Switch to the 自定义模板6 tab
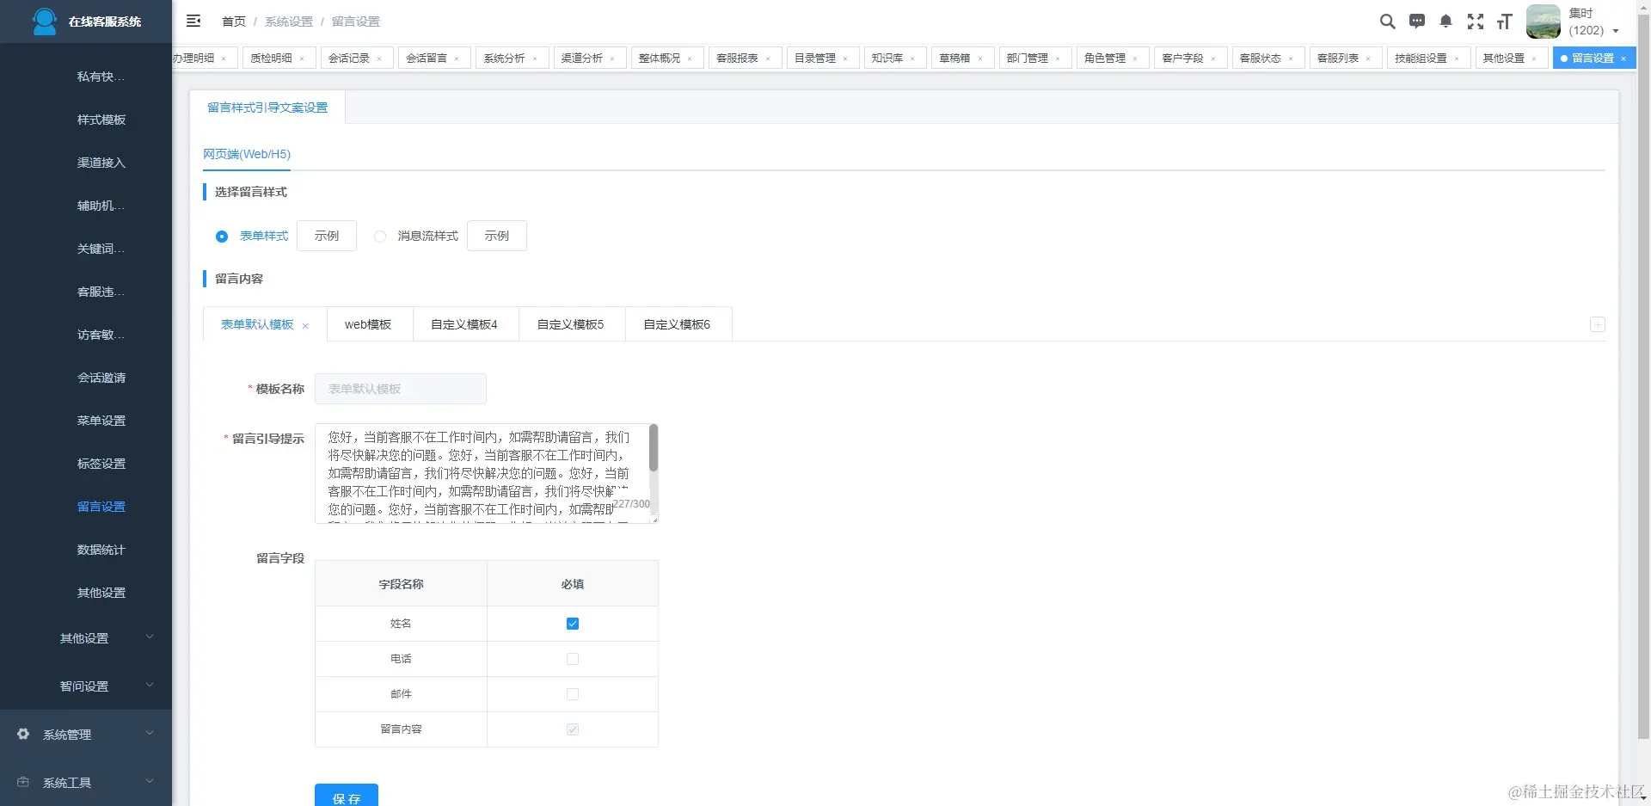Image resolution: width=1651 pixels, height=806 pixels. pyautogui.click(x=678, y=324)
